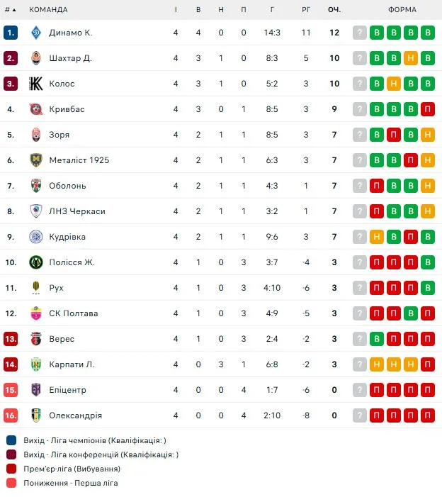Sort by the РГ goal difference header
442x497 pixels.
pyautogui.click(x=306, y=10)
